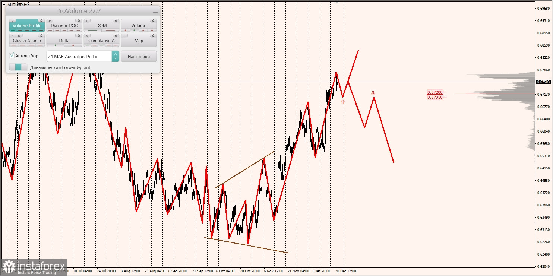Select the 0.67050 price level label

[435, 97]
